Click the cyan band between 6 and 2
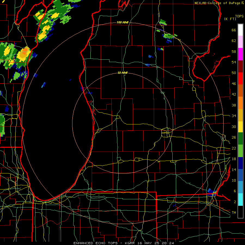The height and width of the screenshot is (245, 245). [x=240, y=200]
